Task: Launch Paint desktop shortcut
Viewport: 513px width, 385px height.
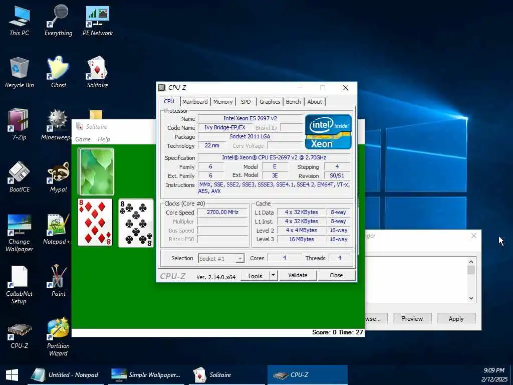Action: (x=58, y=281)
